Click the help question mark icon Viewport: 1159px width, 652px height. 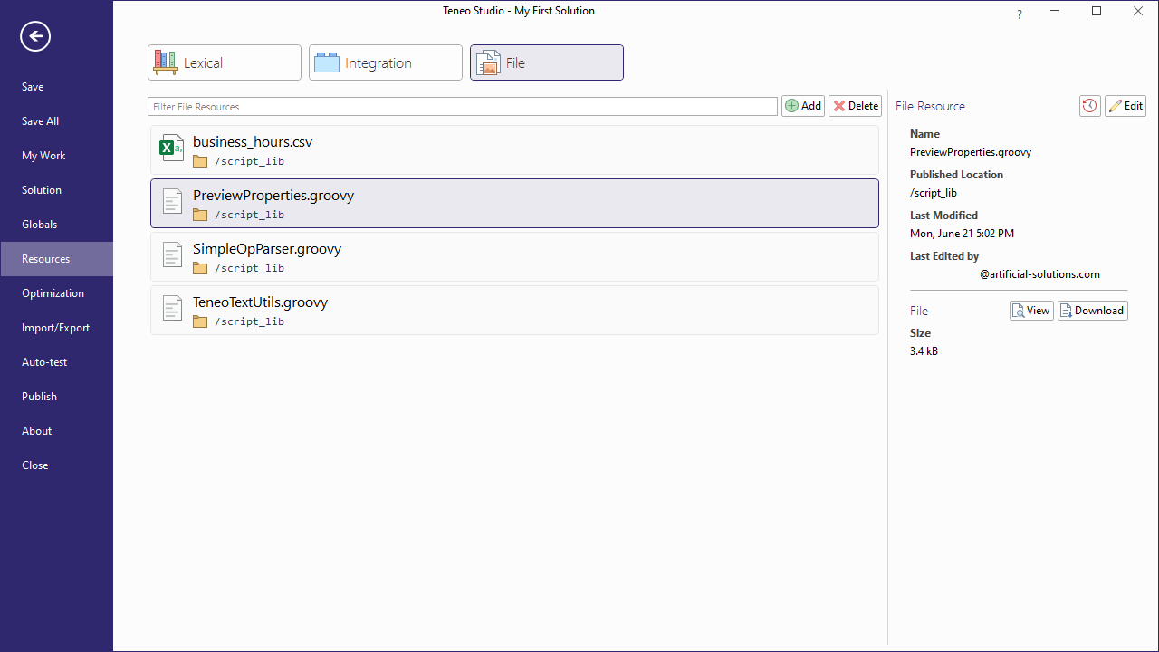tap(1020, 14)
